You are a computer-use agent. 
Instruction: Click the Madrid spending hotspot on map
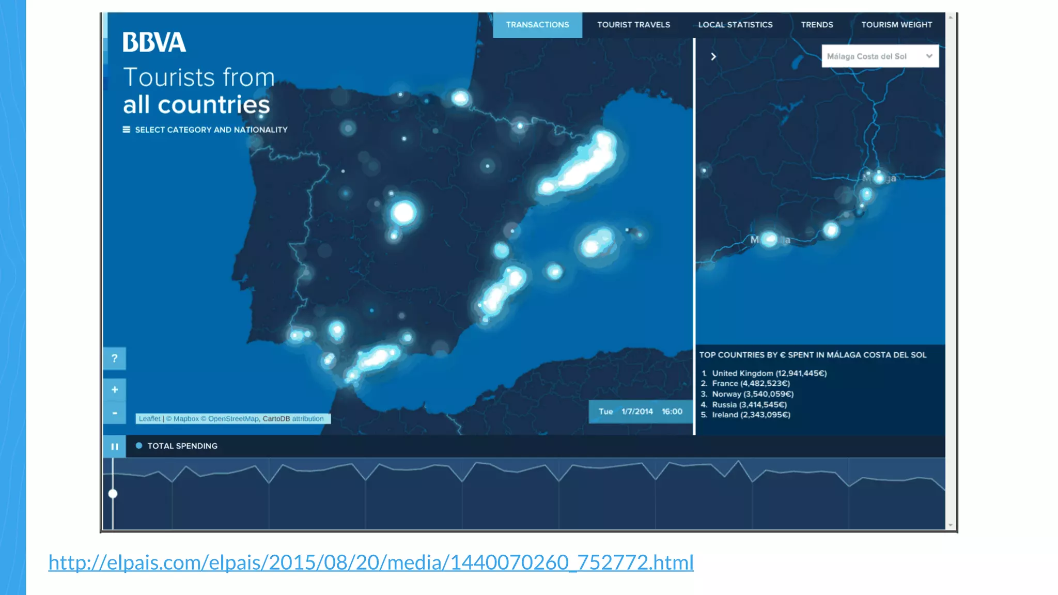pyautogui.click(x=403, y=212)
